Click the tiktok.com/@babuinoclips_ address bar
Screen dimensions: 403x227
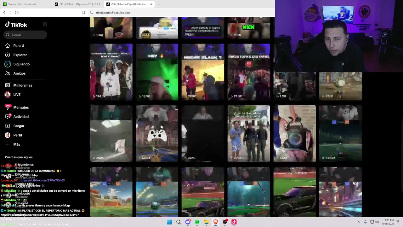pyautogui.click(x=114, y=13)
